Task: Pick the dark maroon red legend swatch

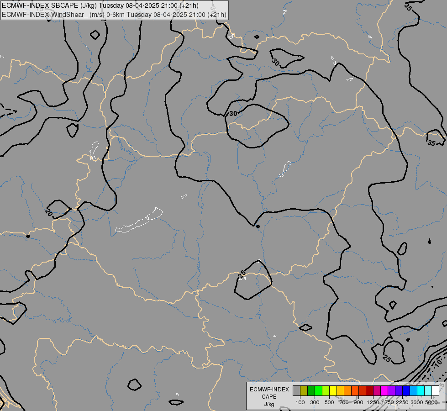Action: click(x=369, y=391)
